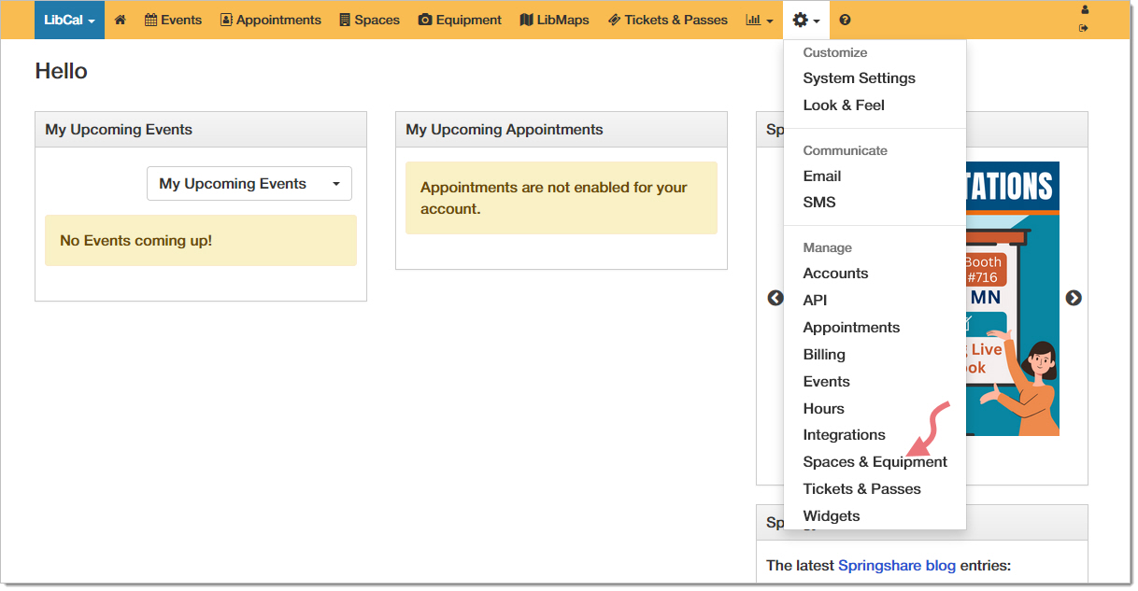Expand the LibCal product dropdown
1138x591 pixels.
tap(69, 20)
